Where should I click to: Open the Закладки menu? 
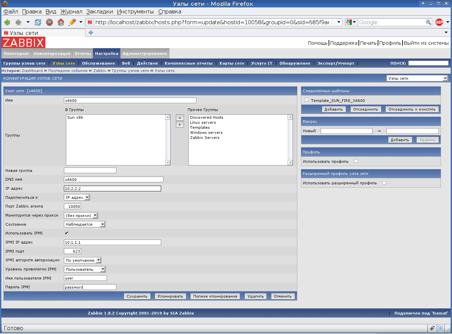click(x=100, y=11)
